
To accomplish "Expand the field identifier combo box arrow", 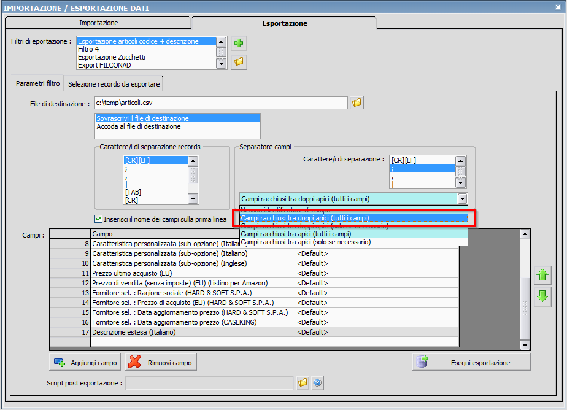I will click(462, 199).
